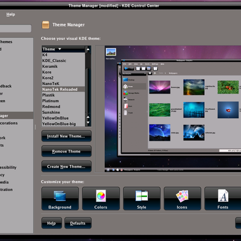Click the Theme Manager box icon
241x241 pixels.
46,25
